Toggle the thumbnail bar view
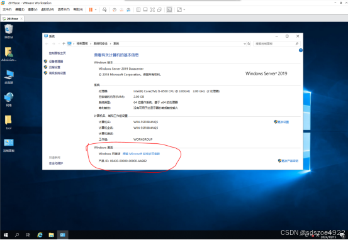 point(145,10)
